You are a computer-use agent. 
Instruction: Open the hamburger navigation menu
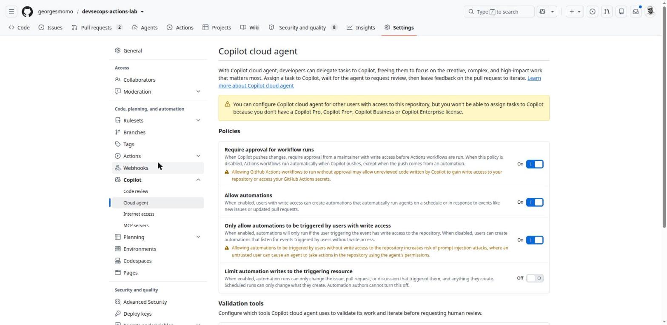[12, 11]
